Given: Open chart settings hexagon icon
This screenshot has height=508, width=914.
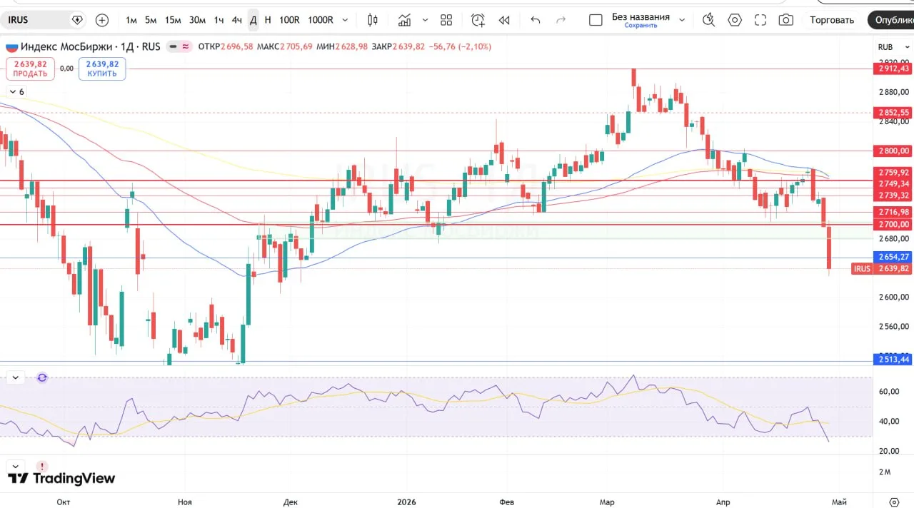Looking at the screenshot, I should (735, 20).
